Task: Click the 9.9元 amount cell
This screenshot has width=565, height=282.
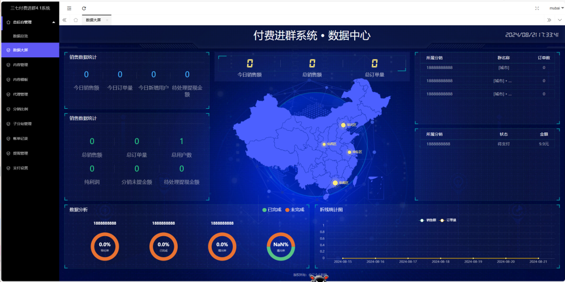Action: [x=543, y=144]
